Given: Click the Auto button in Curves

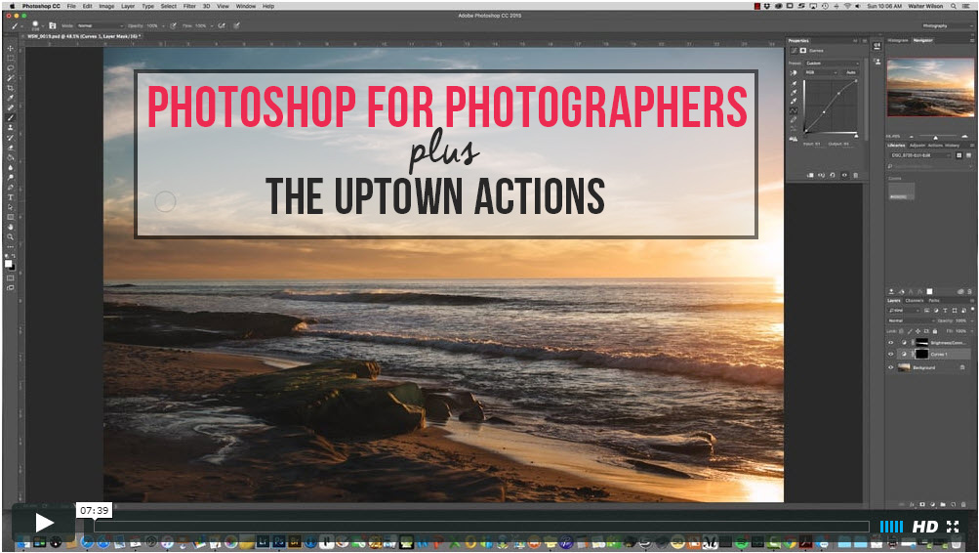Looking at the screenshot, I should (x=850, y=72).
